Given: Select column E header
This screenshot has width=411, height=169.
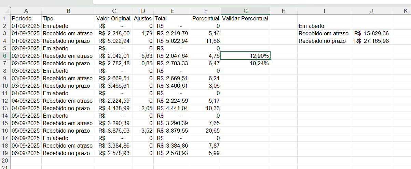Looking at the screenshot, I should pyautogui.click(x=173, y=11).
